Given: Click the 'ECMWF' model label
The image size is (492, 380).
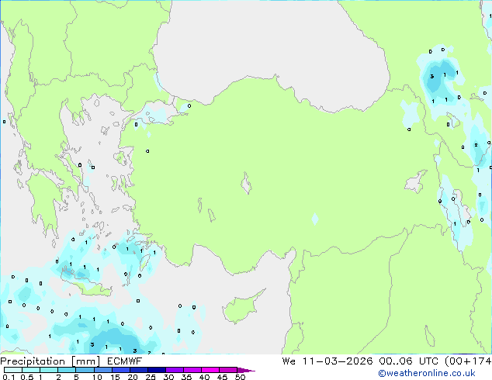Looking at the screenshot, I should 125,361.
